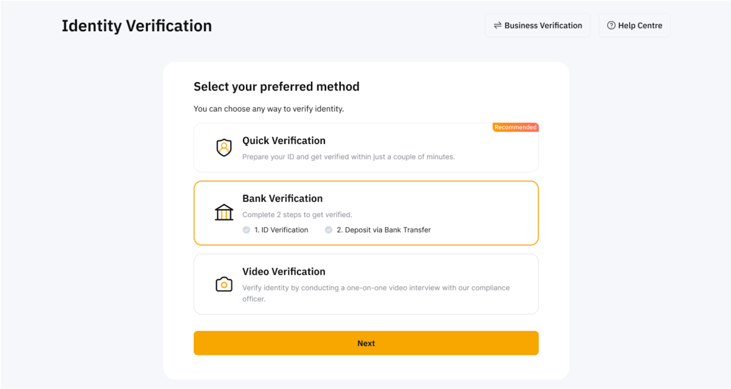Click the one-on-one video interview description

376,288
